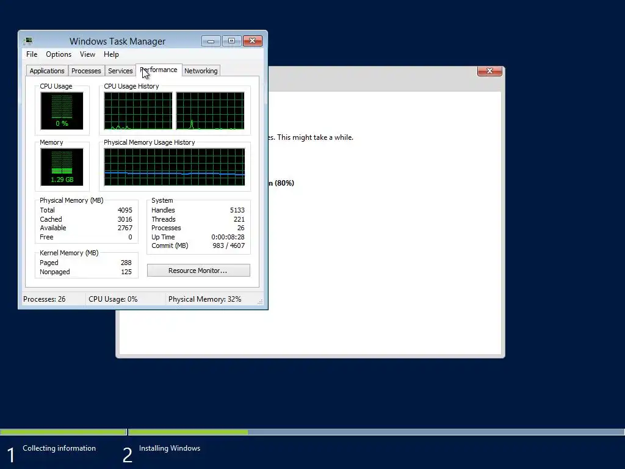Click the Collecting information step label
The width and height of the screenshot is (625, 469).
[59, 448]
